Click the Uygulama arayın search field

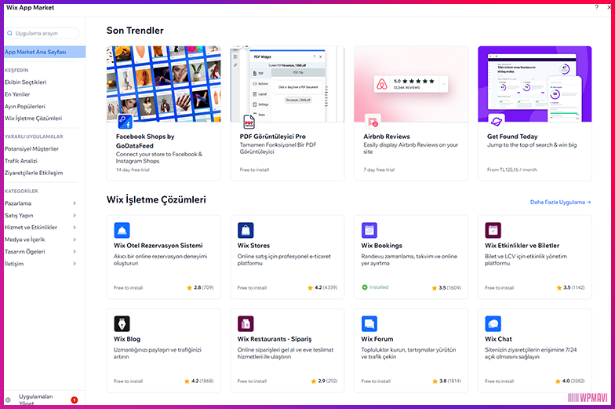tap(42, 33)
